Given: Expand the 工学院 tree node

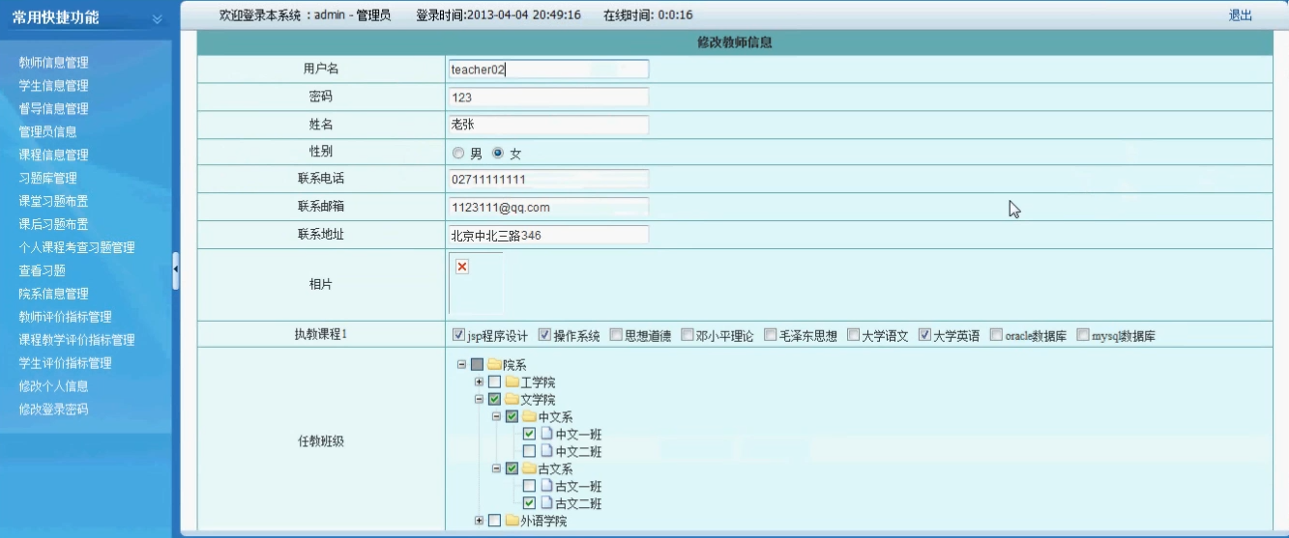Looking at the screenshot, I should click(479, 382).
